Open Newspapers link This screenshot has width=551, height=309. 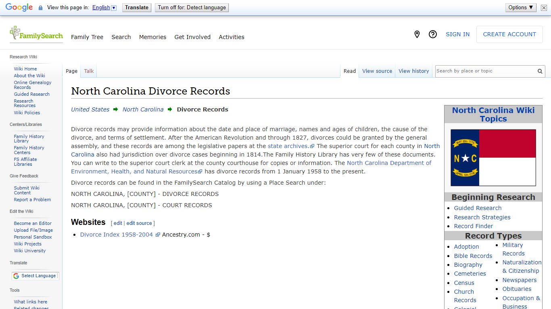[520, 280]
